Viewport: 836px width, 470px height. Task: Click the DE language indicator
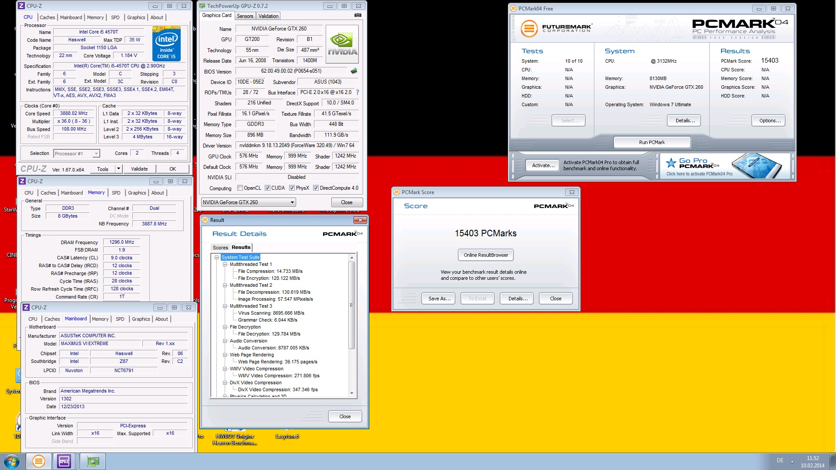(780, 460)
